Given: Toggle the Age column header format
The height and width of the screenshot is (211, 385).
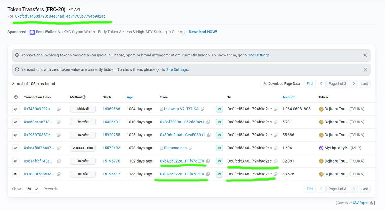Looking at the screenshot, I should point(130,97).
